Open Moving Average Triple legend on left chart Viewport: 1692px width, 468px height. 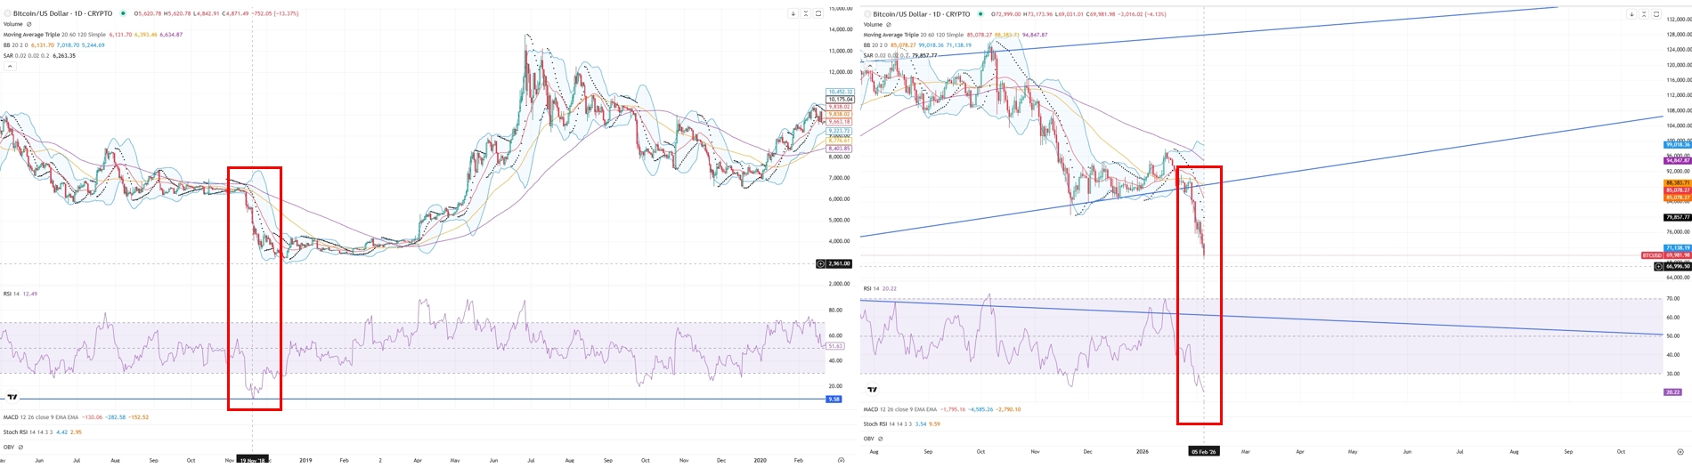pos(34,35)
